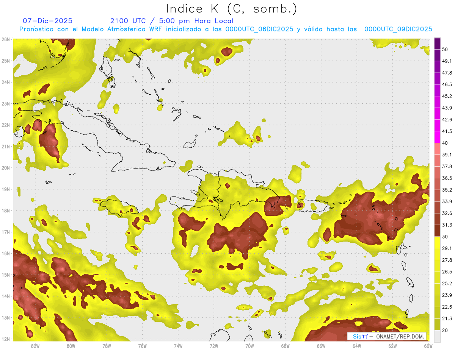The height and width of the screenshot is (351, 455).
Task: Click the "Pronostico con el Modelo Atmosferico WRF" line
Action: point(226,29)
